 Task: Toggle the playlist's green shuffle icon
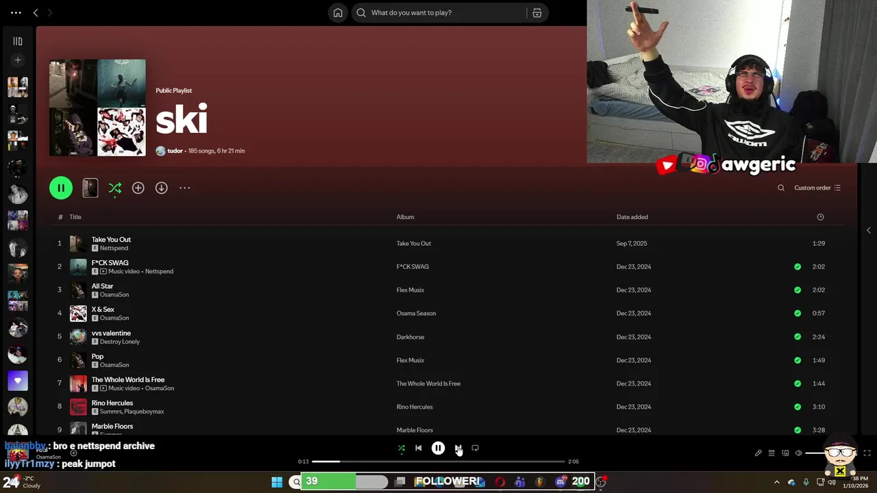point(114,188)
